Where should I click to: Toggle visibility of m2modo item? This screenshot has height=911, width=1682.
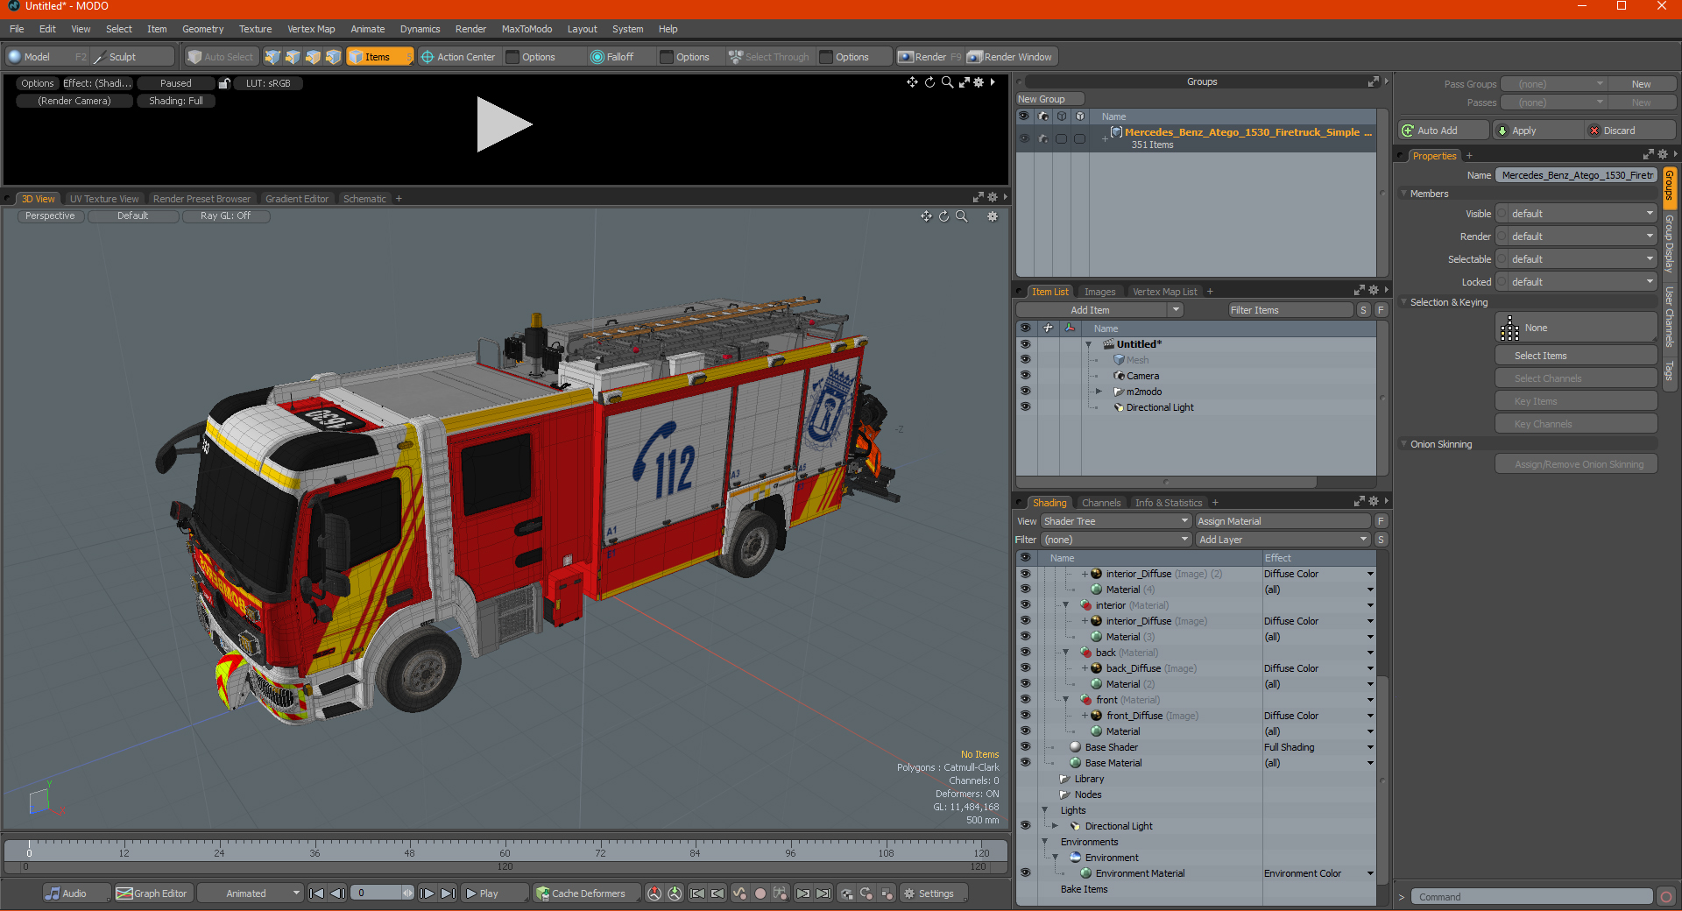click(1025, 392)
